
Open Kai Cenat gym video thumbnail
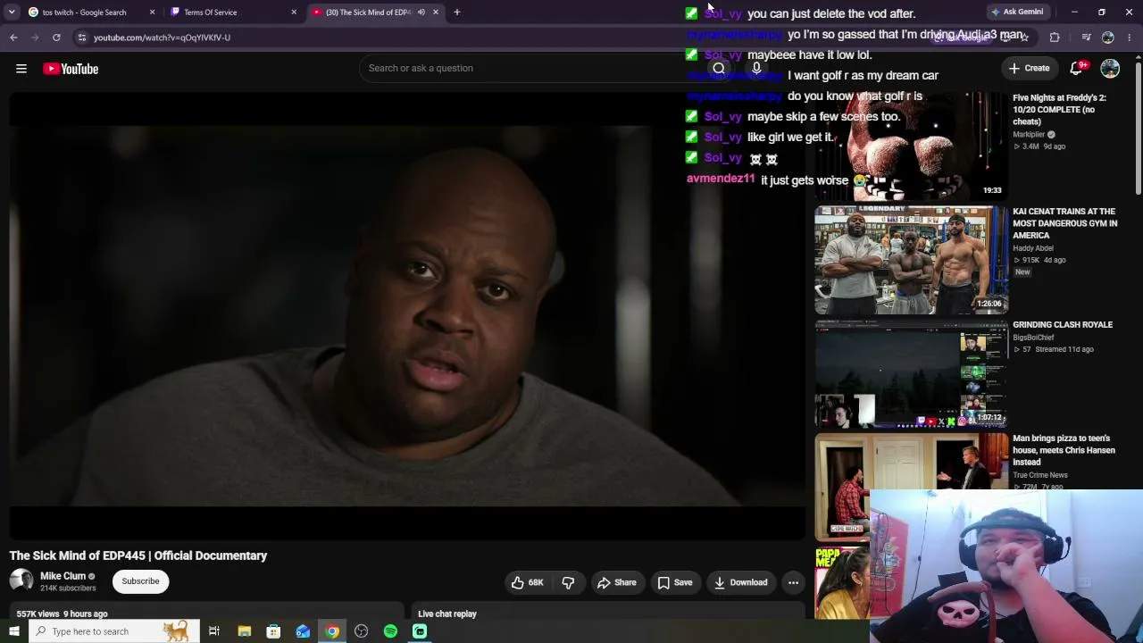(911, 260)
